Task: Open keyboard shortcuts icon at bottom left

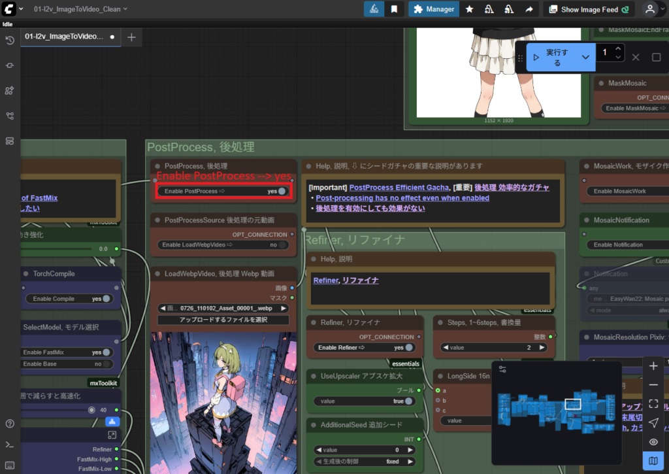Action: coord(10,466)
